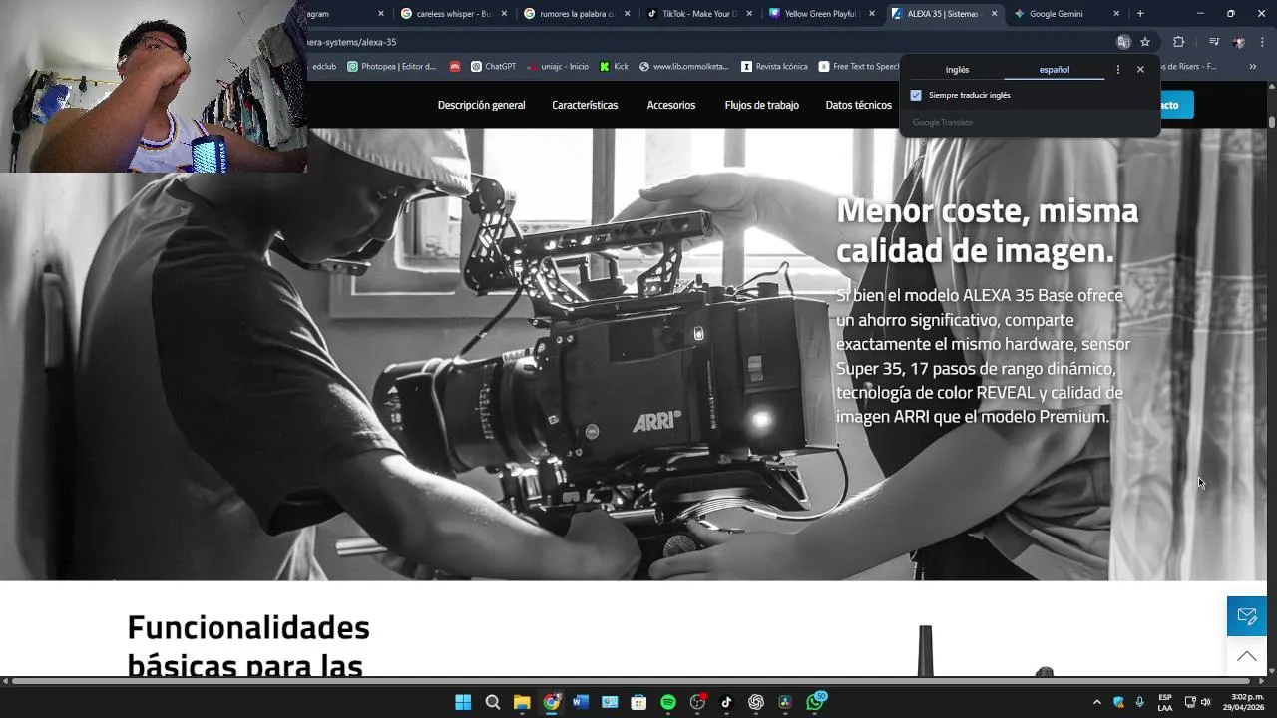Click the red icon bookmark before ChatGPT
1277x718 pixels.
455,67
